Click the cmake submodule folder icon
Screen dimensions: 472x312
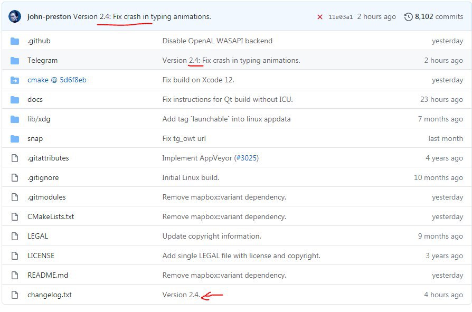(15, 80)
